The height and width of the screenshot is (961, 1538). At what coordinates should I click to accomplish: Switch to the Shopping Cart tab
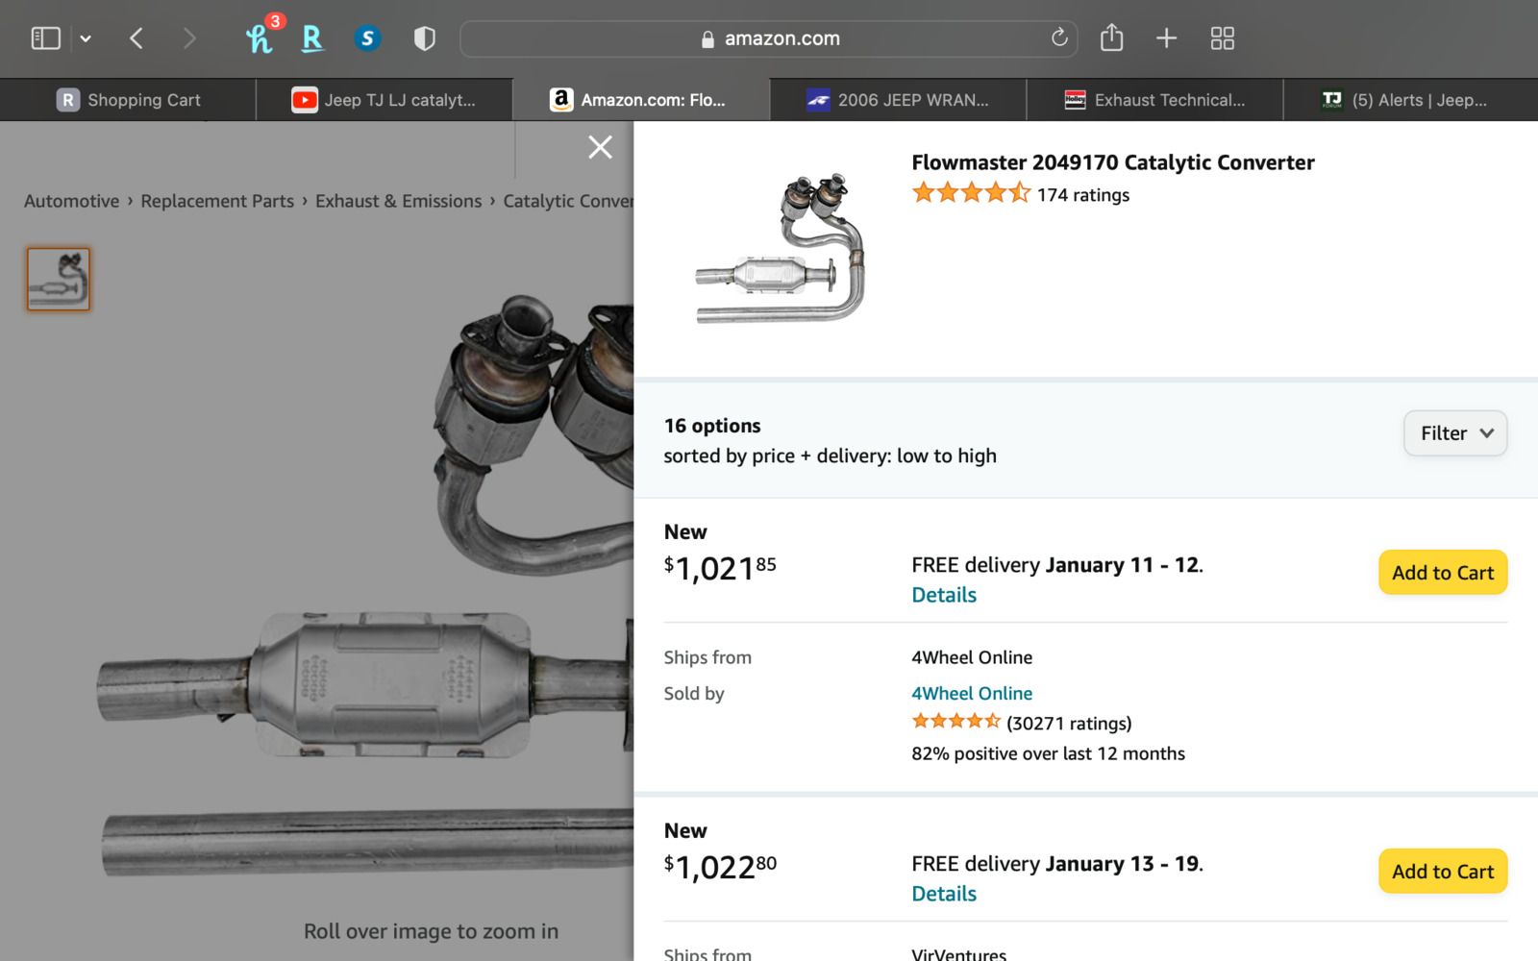point(129,100)
